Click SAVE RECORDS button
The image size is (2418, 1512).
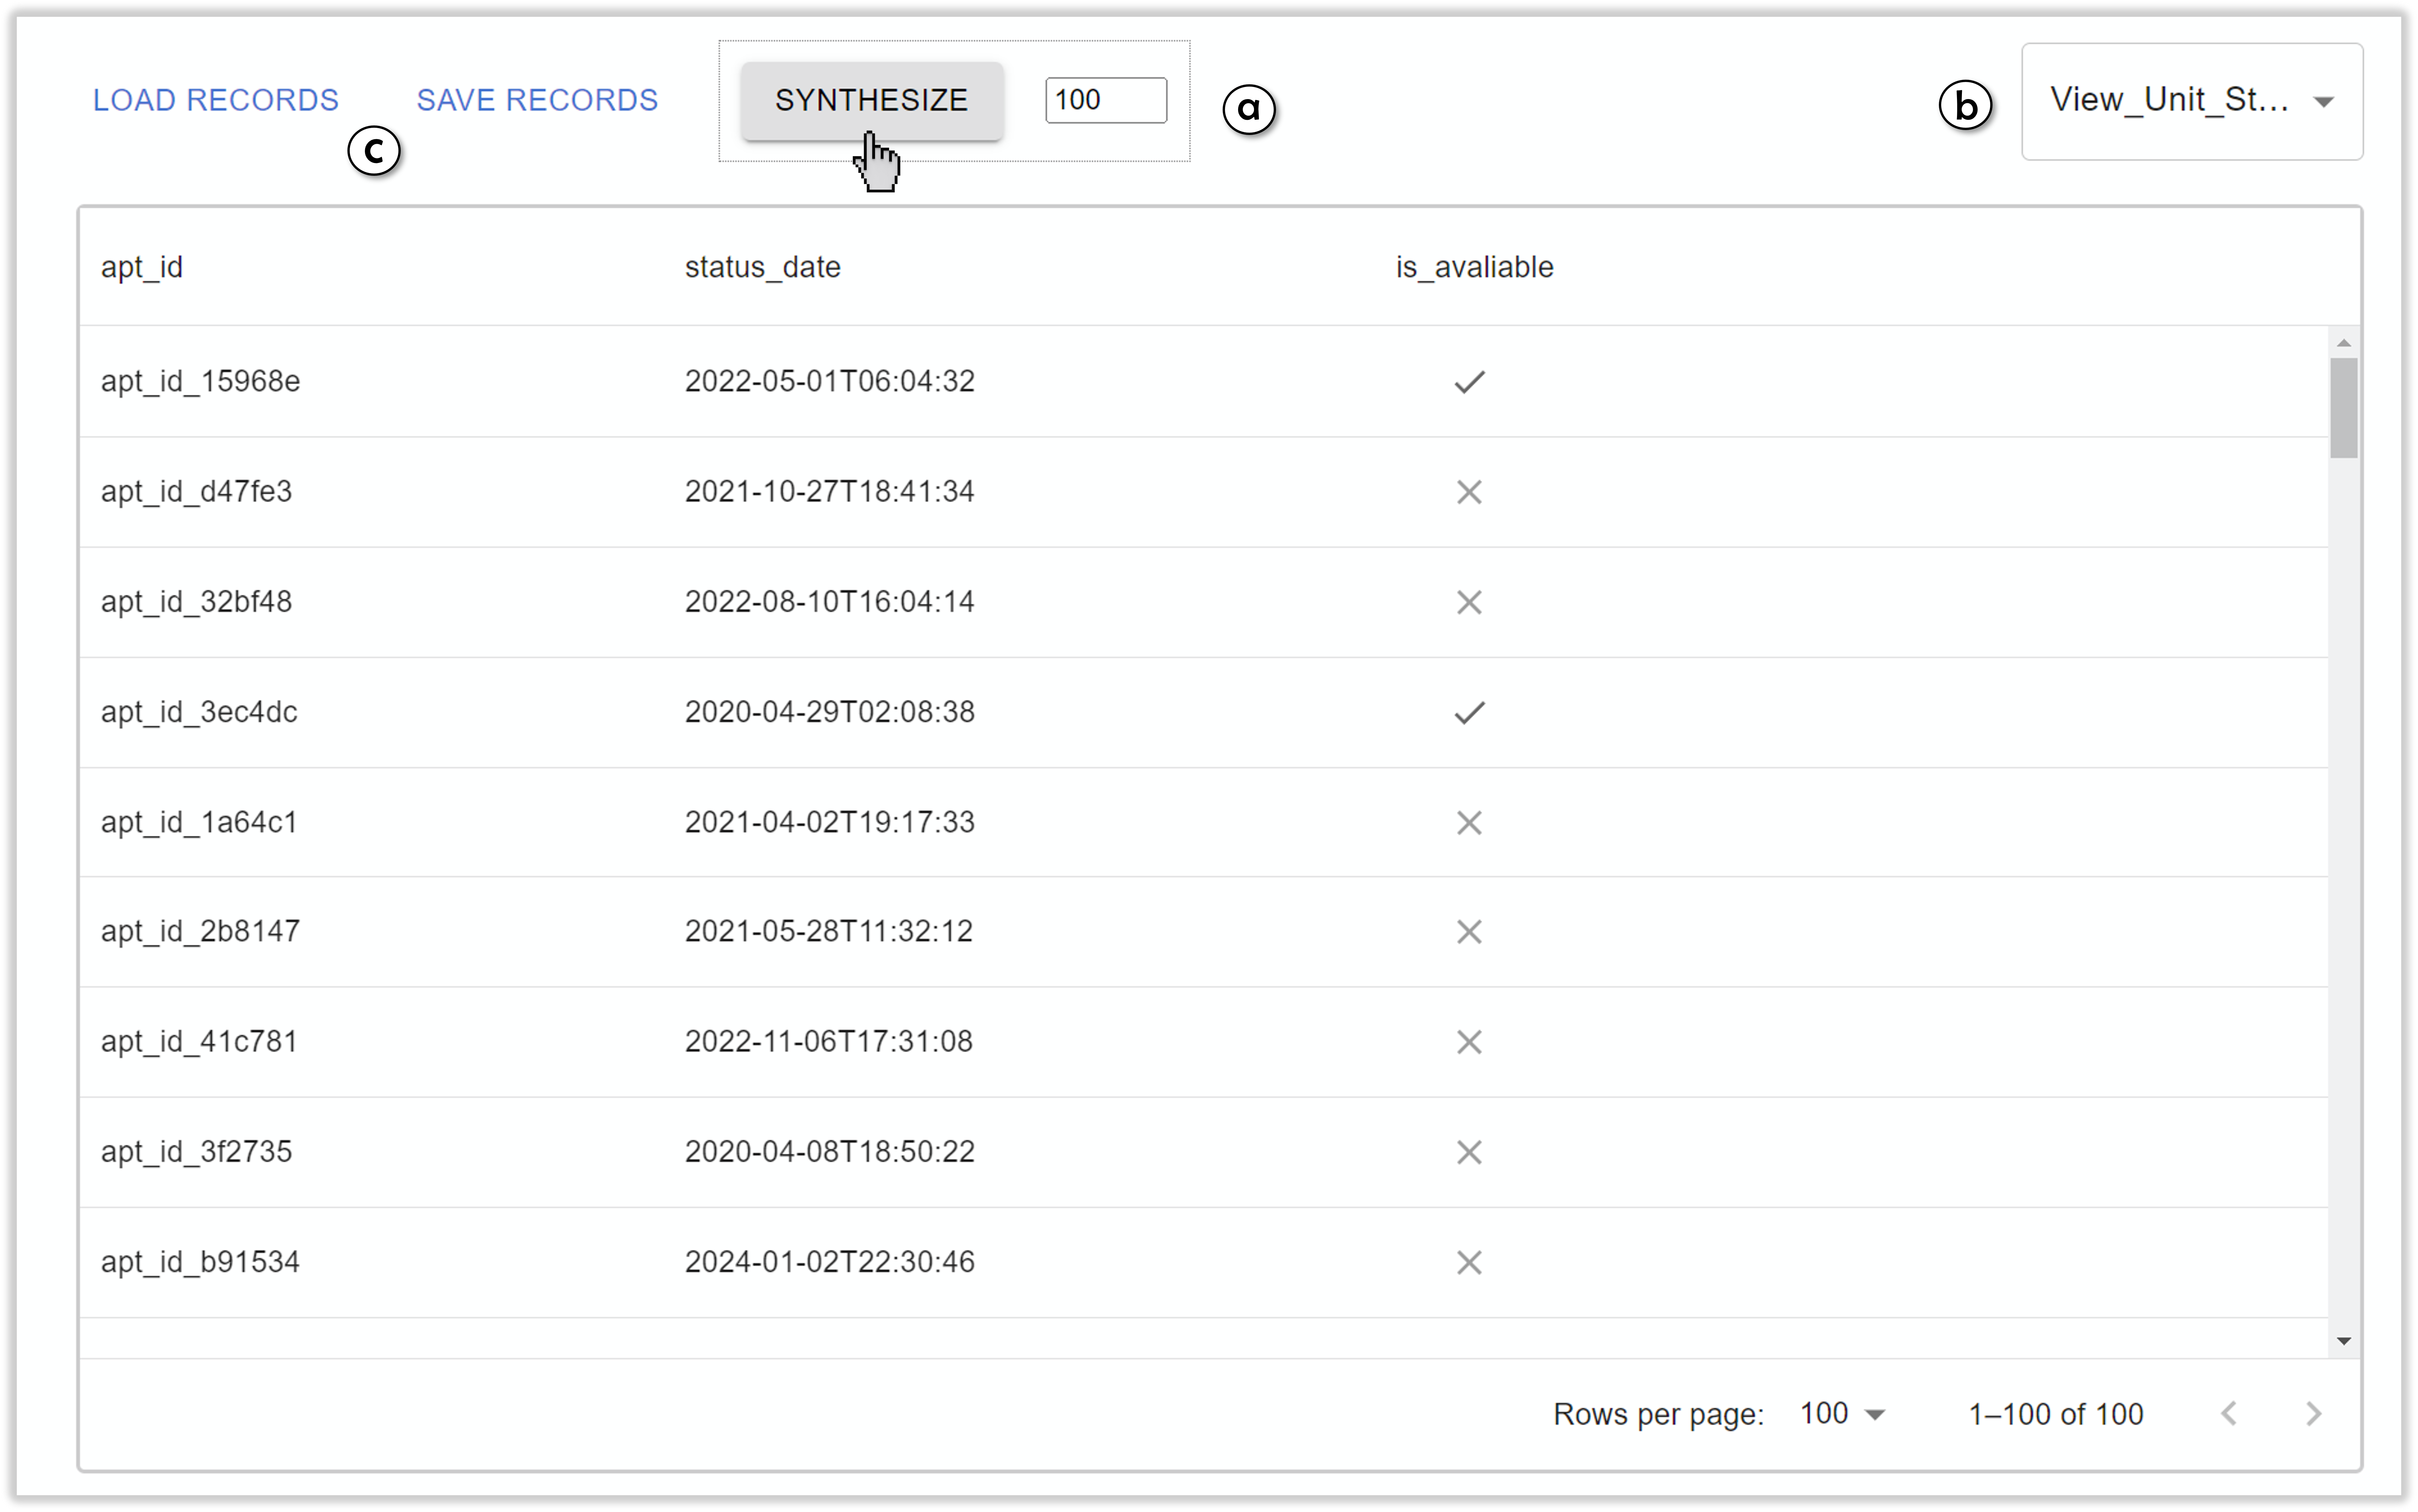coord(537,100)
